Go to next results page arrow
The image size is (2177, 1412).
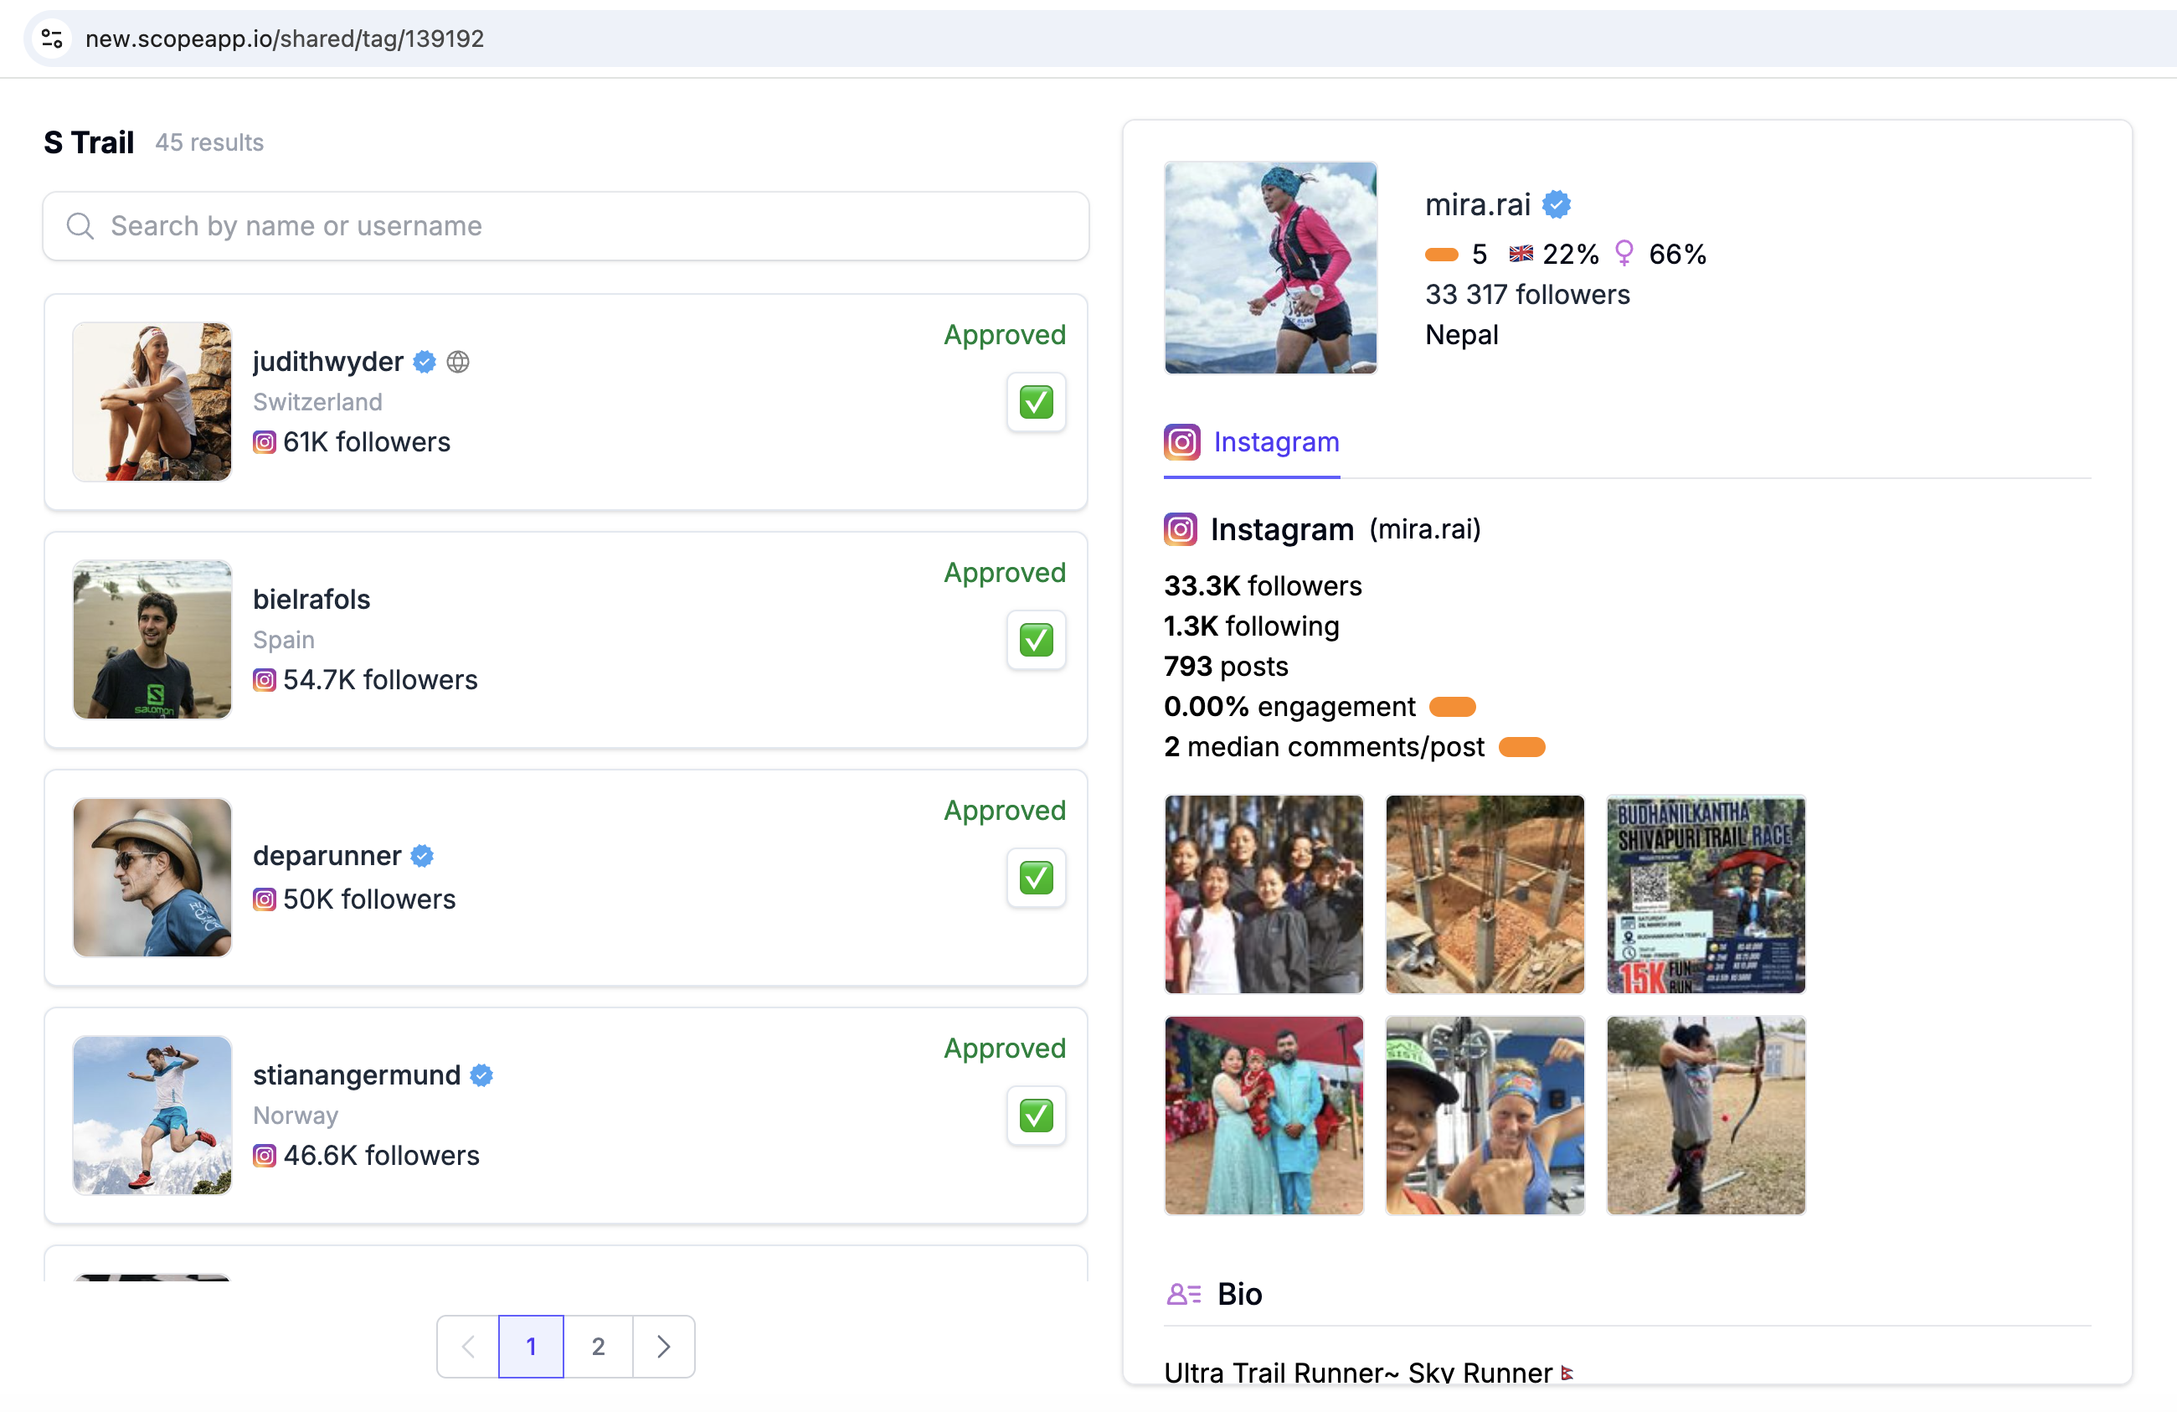pos(664,1346)
